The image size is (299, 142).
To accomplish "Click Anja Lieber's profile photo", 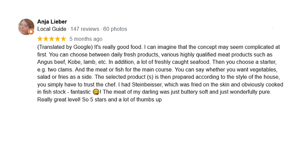I will pos(26,27).
